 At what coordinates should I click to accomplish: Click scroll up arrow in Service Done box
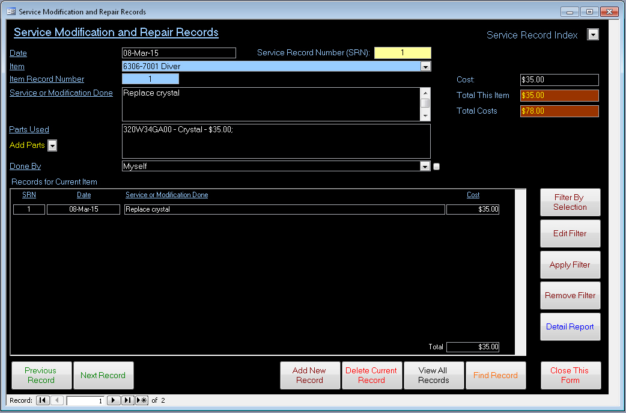[425, 93]
